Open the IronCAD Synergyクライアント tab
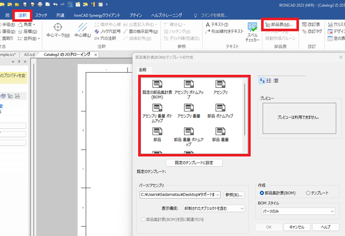 coord(97,15)
